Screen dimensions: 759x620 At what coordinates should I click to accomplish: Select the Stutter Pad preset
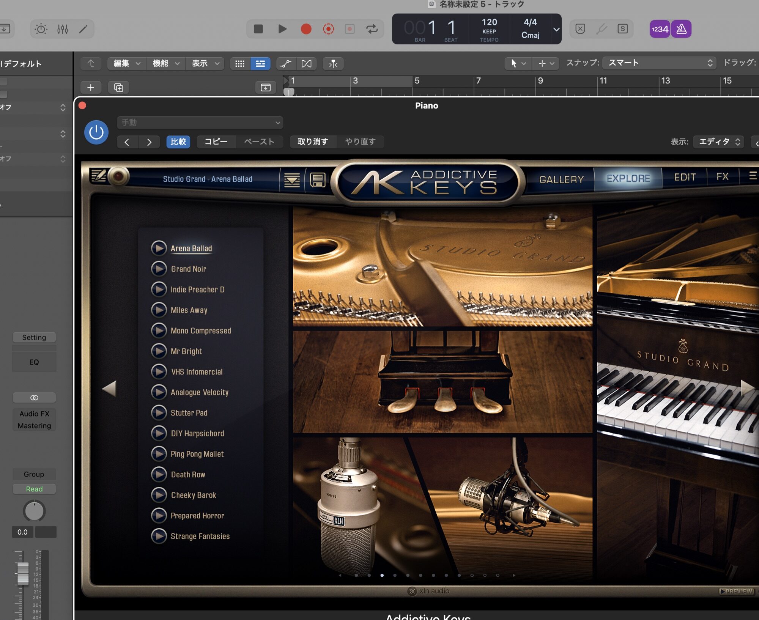click(189, 413)
